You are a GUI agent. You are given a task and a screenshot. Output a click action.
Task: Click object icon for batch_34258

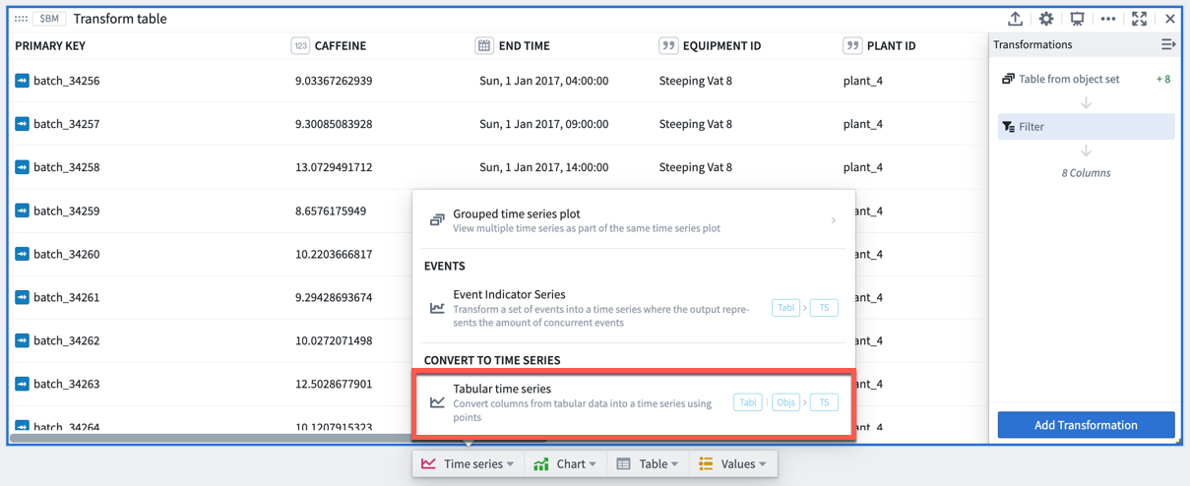click(22, 167)
